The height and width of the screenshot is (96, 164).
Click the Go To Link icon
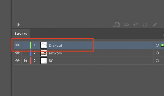click(x=136, y=25)
